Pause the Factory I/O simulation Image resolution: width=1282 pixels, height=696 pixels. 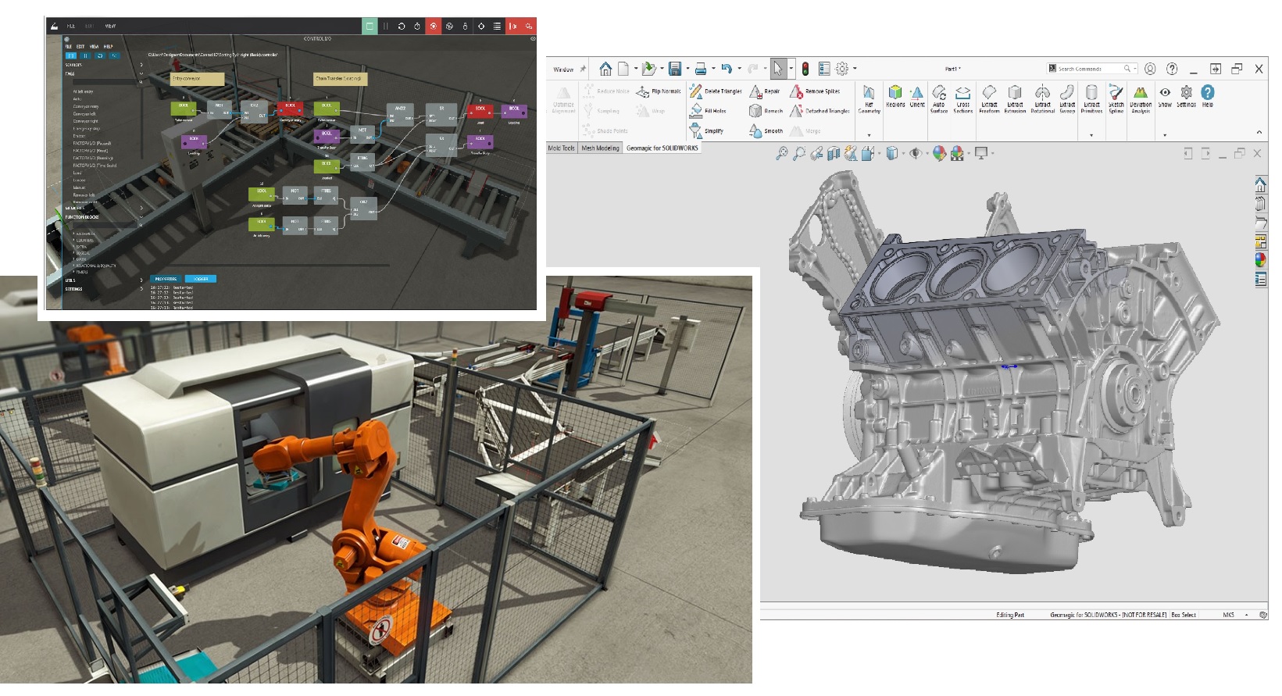(x=385, y=26)
